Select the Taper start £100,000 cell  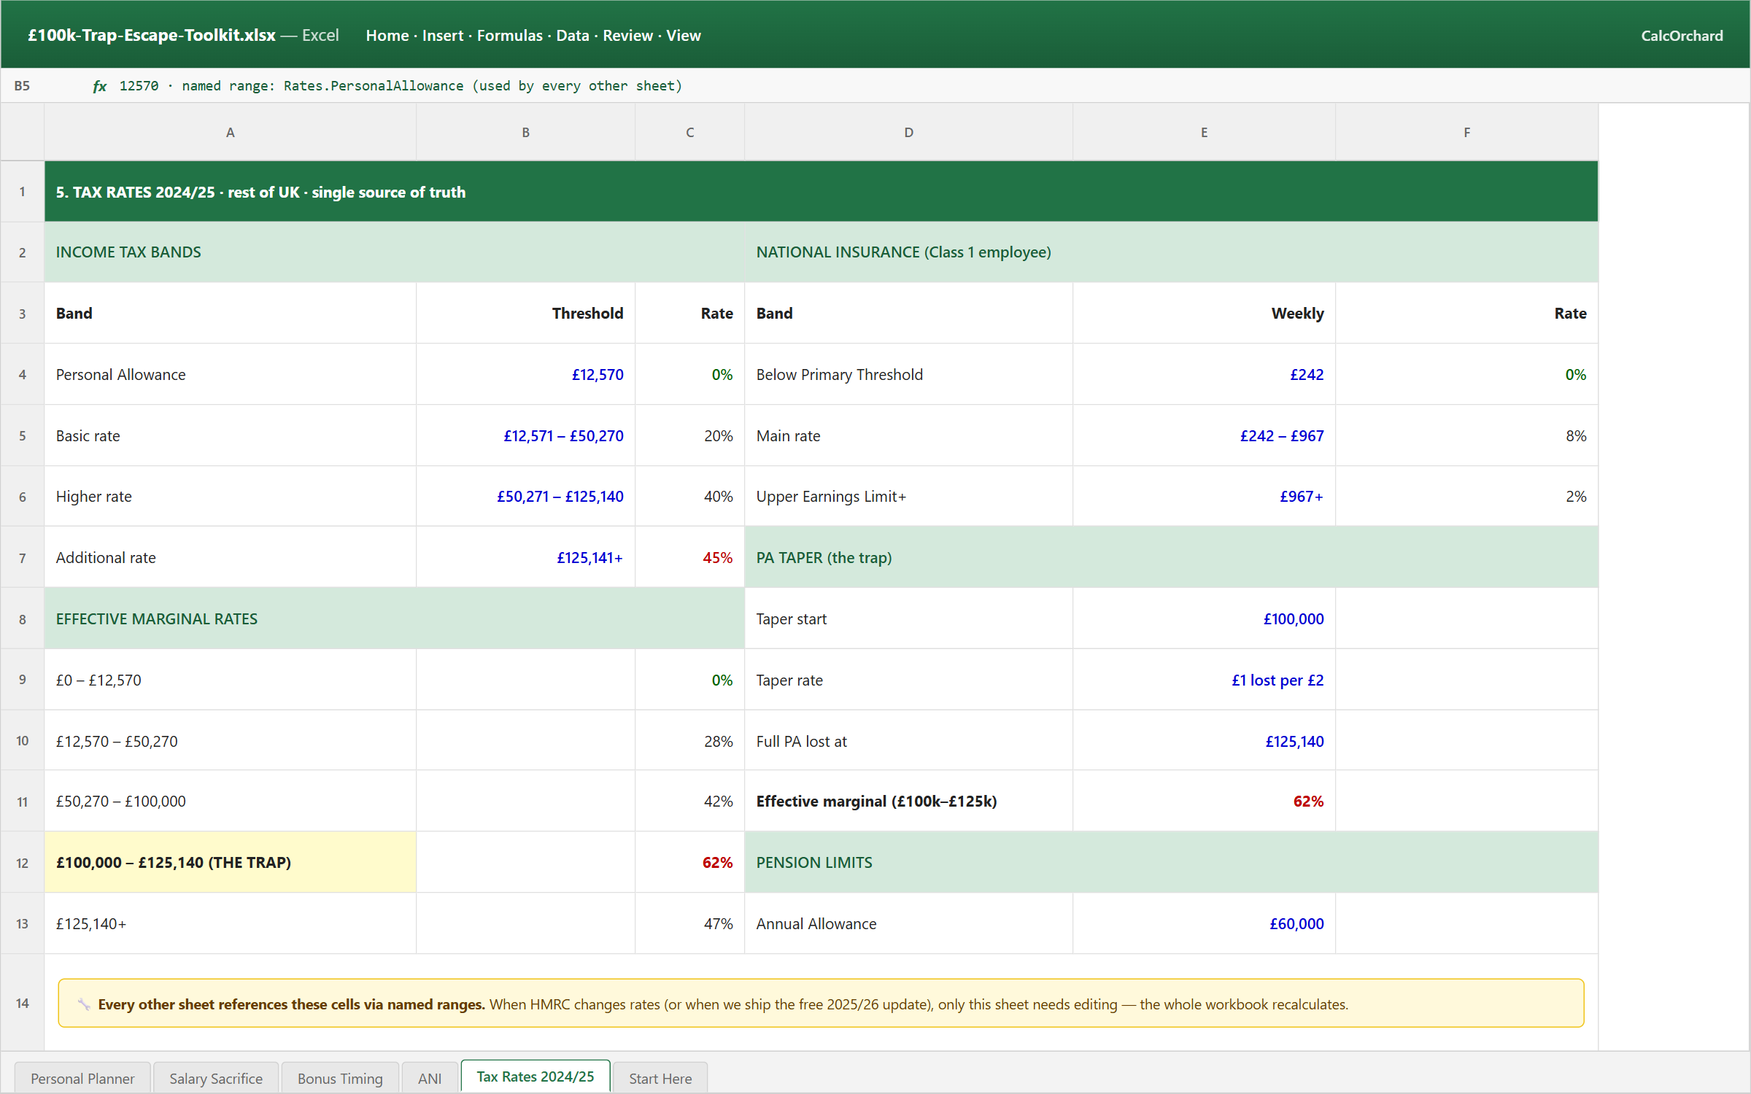[1204, 619]
